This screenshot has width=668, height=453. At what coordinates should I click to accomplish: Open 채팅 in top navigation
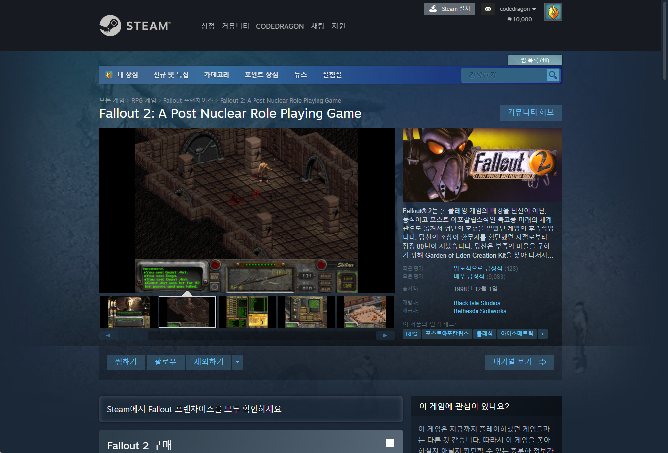318,26
